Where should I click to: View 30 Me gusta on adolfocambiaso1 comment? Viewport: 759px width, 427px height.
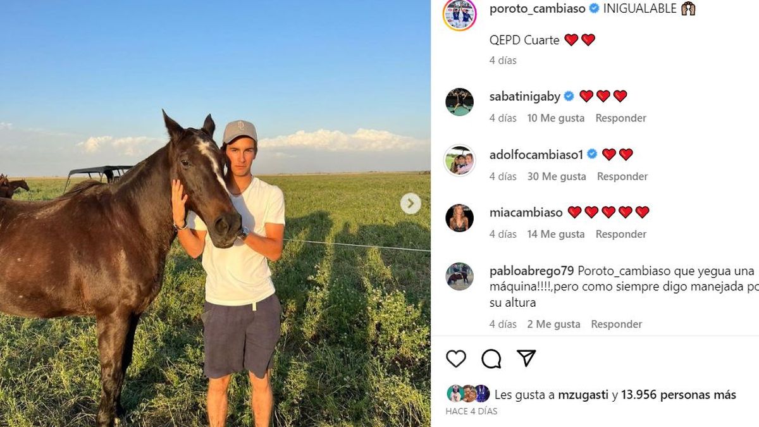pyautogui.click(x=557, y=176)
